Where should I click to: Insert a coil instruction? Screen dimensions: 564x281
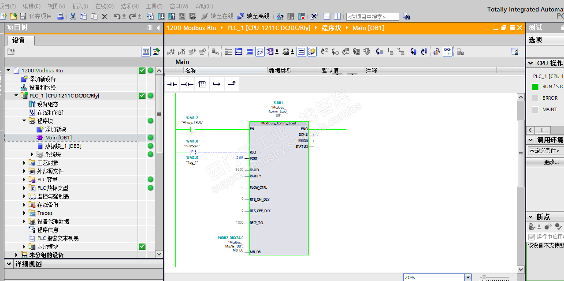187,84
